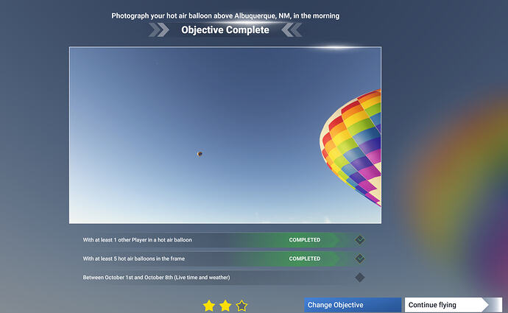Click the left-pointing chevrons beside Objective Complete

(292, 29)
